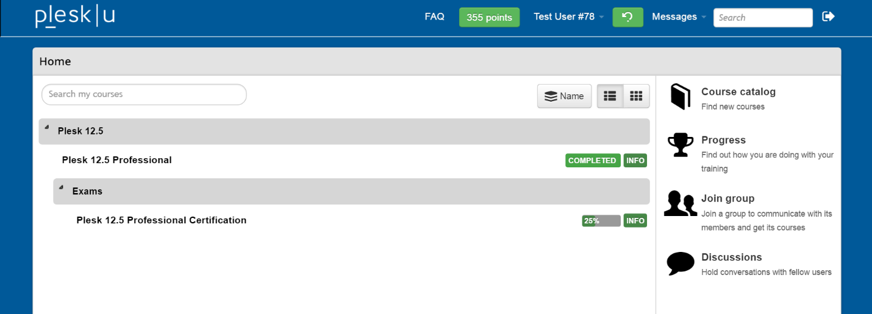Screen dimensions: 872x314
Task: Click the Progress trophy icon
Action: click(681, 145)
